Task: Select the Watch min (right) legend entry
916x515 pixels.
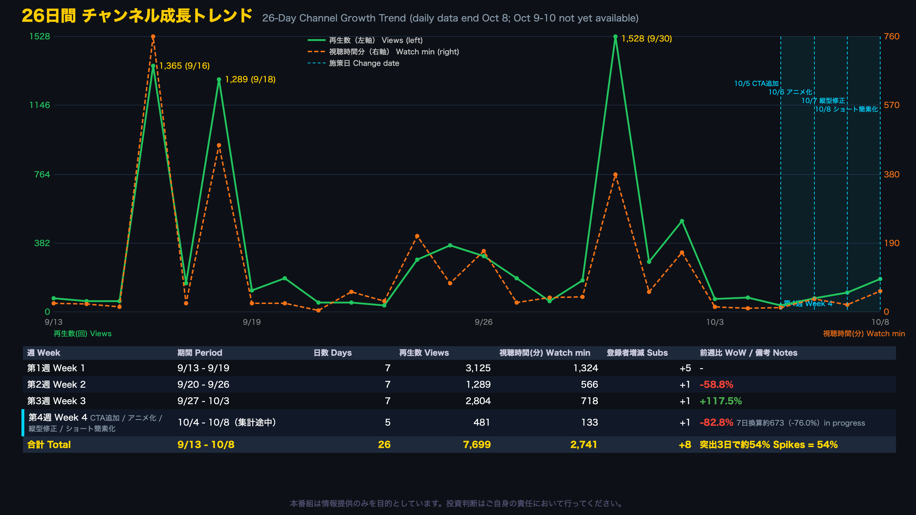Action: click(383, 52)
